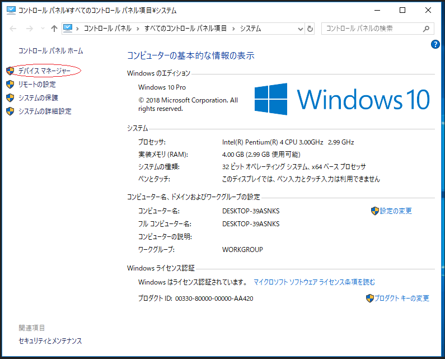Go to コントロール パネル ホーム

click(x=51, y=51)
